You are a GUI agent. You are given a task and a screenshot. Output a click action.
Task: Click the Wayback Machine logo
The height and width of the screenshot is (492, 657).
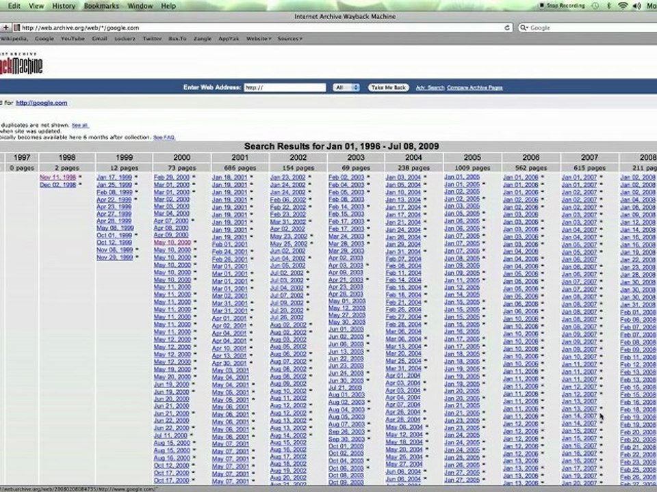[21, 64]
